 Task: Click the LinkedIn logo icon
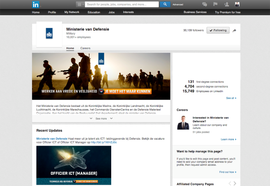click(x=36, y=4)
